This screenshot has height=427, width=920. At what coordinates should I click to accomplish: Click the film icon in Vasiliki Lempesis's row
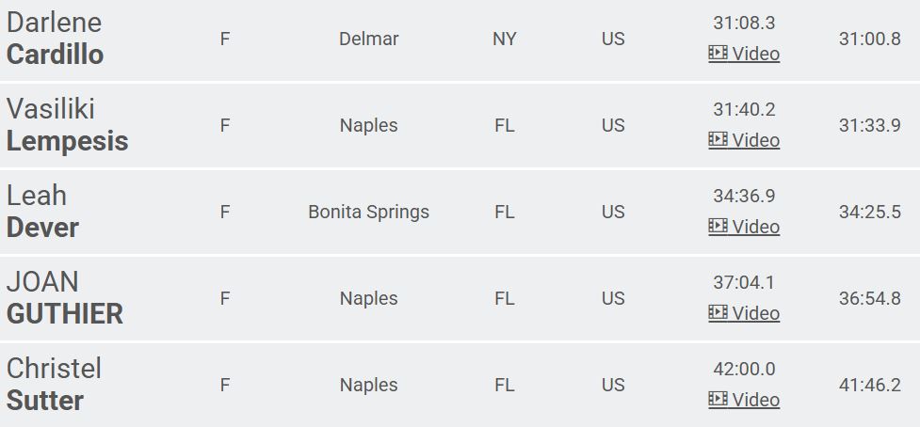tap(718, 140)
